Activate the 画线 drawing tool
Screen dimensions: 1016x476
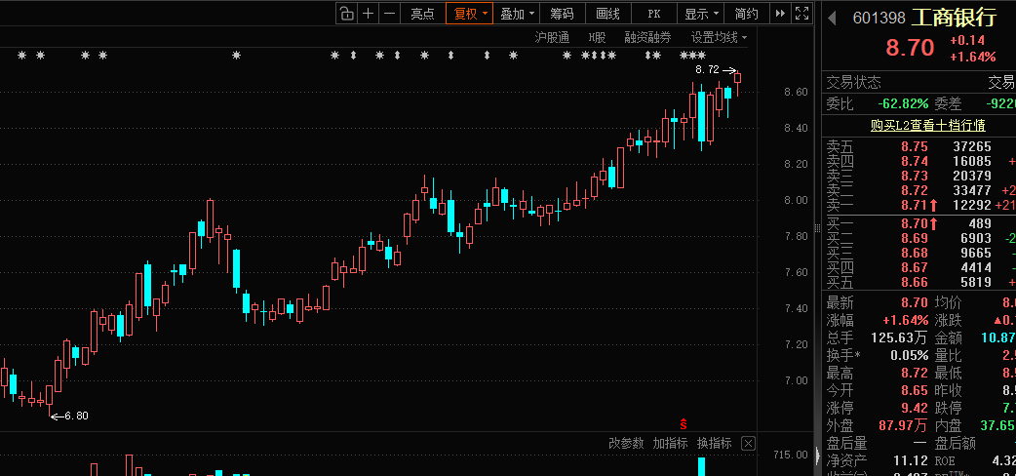point(607,13)
